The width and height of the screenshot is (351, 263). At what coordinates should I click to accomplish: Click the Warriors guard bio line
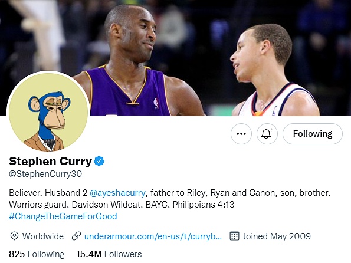coord(39,205)
